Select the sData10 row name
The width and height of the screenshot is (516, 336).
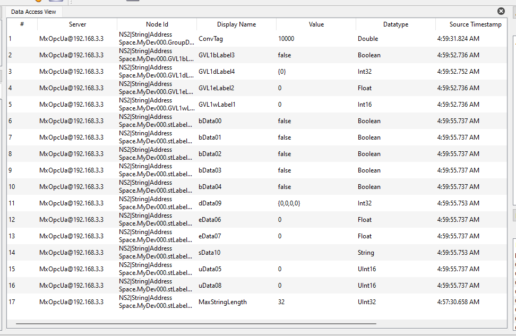[209, 253]
